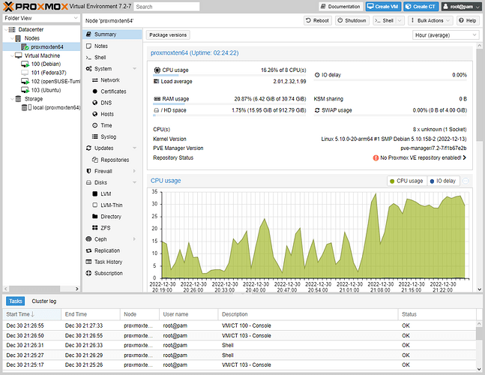Open the Summary panel icon

click(88, 34)
